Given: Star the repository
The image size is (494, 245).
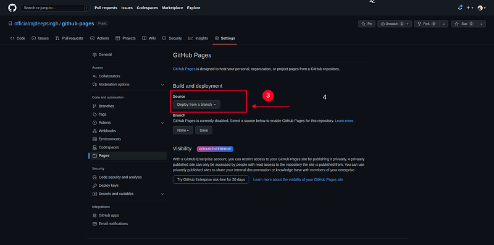Looking at the screenshot, I should coord(464,24).
